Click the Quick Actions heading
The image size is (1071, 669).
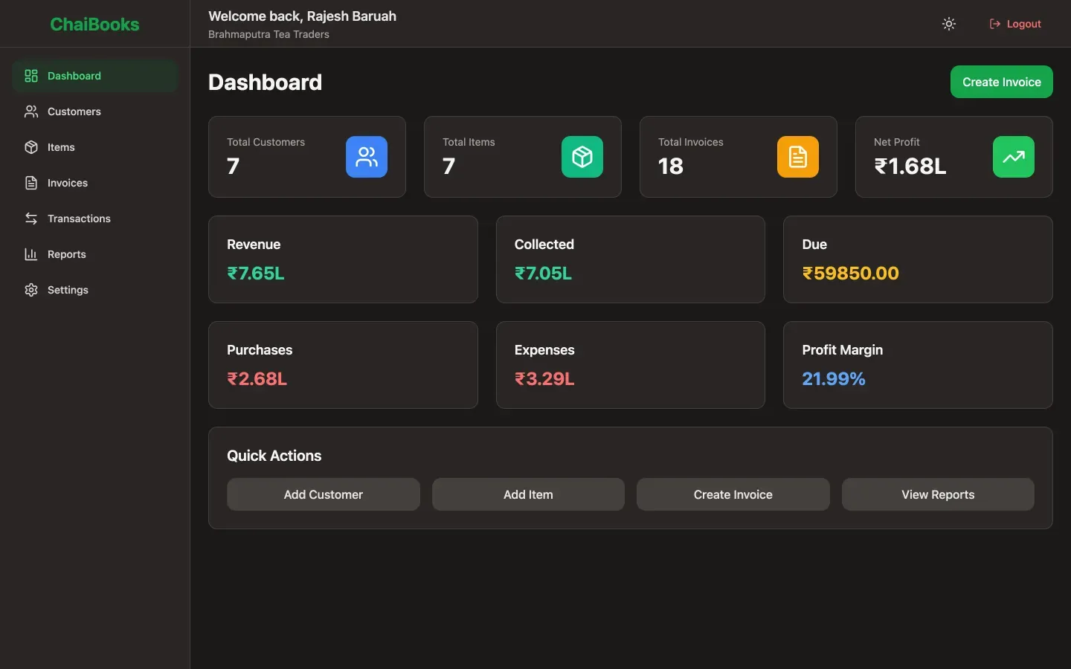pos(274,456)
